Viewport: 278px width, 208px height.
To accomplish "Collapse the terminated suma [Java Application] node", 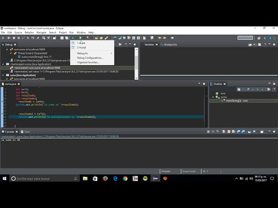I will pos(3,64).
